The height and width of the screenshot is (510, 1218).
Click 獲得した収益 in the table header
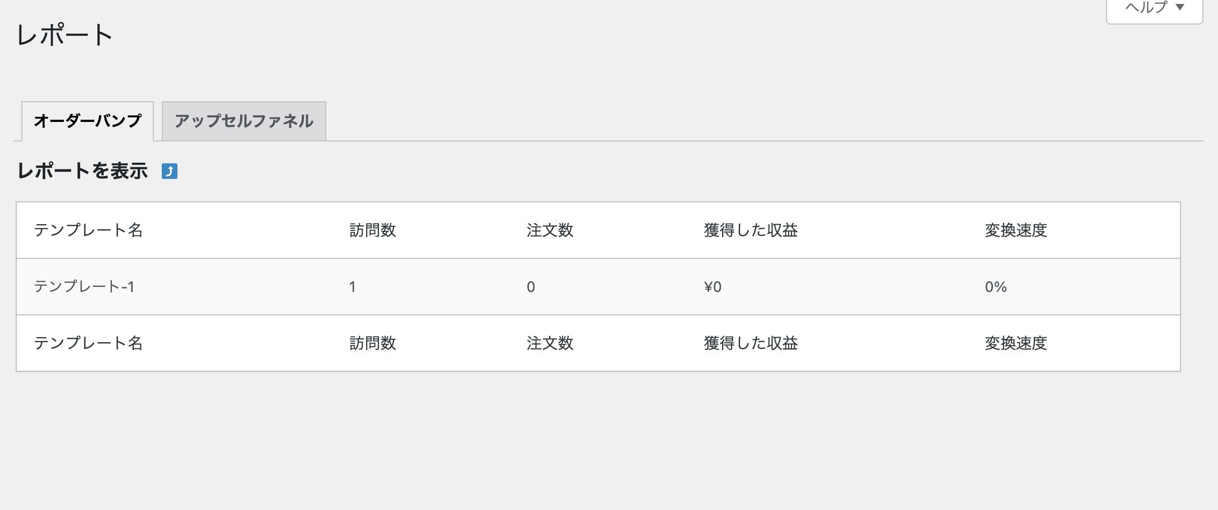751,230
